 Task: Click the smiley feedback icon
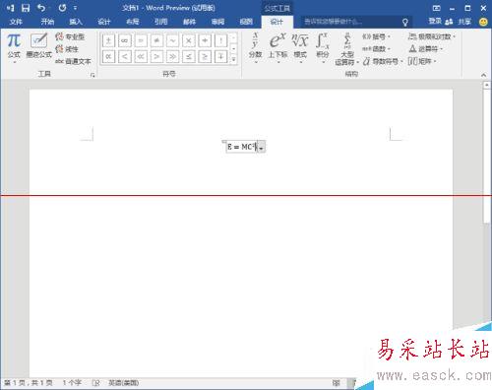click(483, 22)
